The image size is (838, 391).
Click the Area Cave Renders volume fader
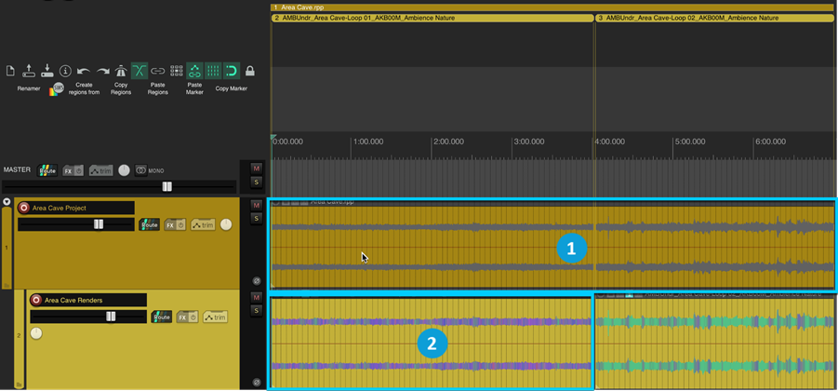pos(111,317)
